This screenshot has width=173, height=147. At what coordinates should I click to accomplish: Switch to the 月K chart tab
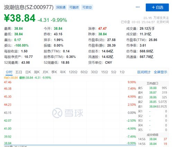point(45,72)
